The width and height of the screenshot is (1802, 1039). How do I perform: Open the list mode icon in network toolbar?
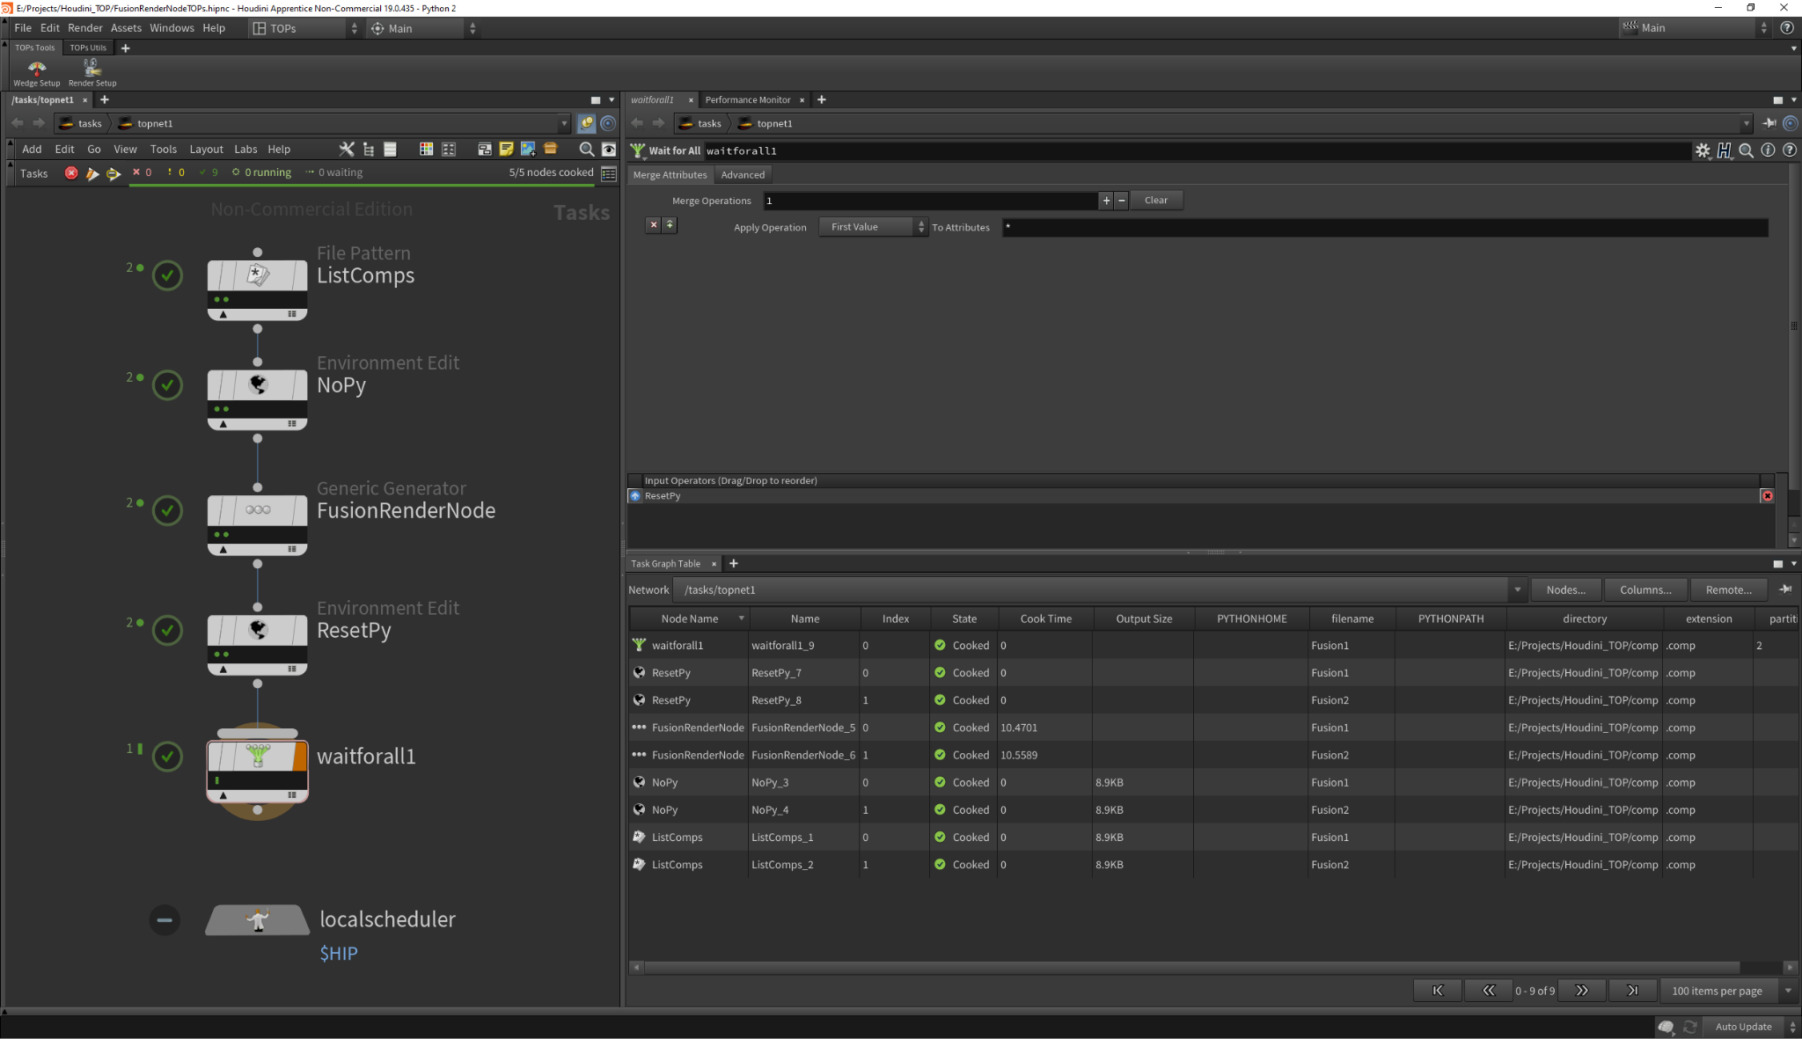click(391, 150)
